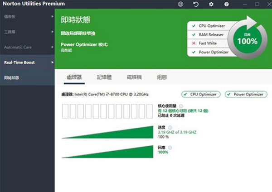Click the info icon next to 回應
This screenshot has width=272, height=192.
pyautogui.click(x=170, y=148)
